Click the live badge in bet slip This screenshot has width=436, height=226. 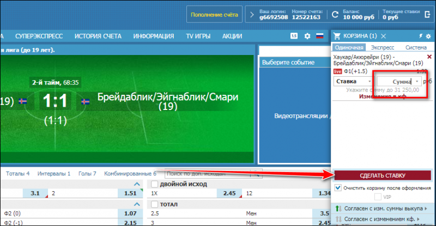tap(337, 71)
